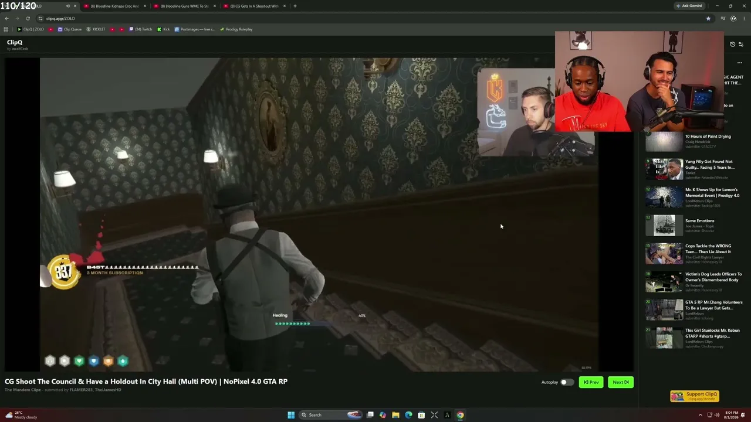751x422 pixels.
Task: Open the Kick bookmark
Action: (164, 29)
